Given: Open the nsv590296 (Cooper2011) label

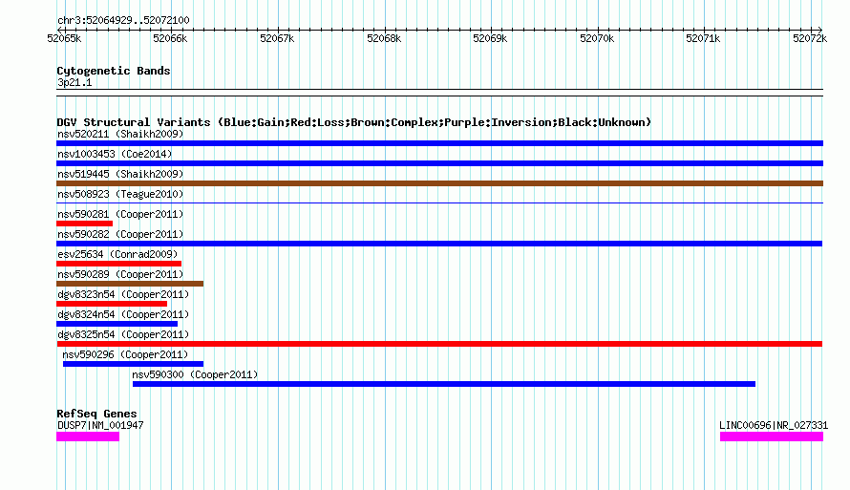Looking at the screenshot, I should [125, 354].
